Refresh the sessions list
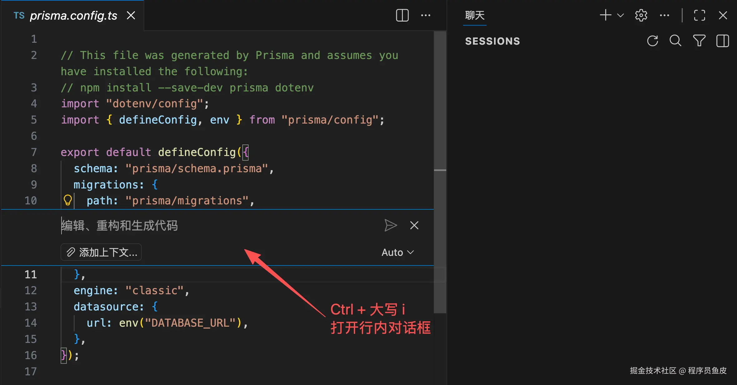 click(652, 41)
